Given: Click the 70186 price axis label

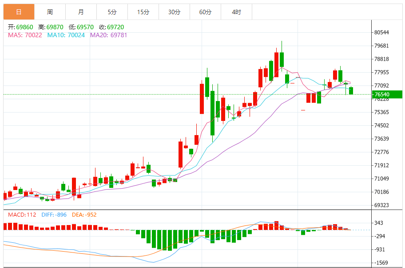Looking at the screenshot, I should pyautogui.click(x=381, y=192).
